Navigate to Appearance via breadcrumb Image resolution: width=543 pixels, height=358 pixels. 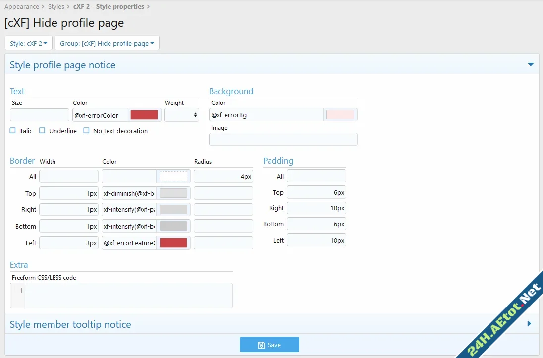(22, 6)
